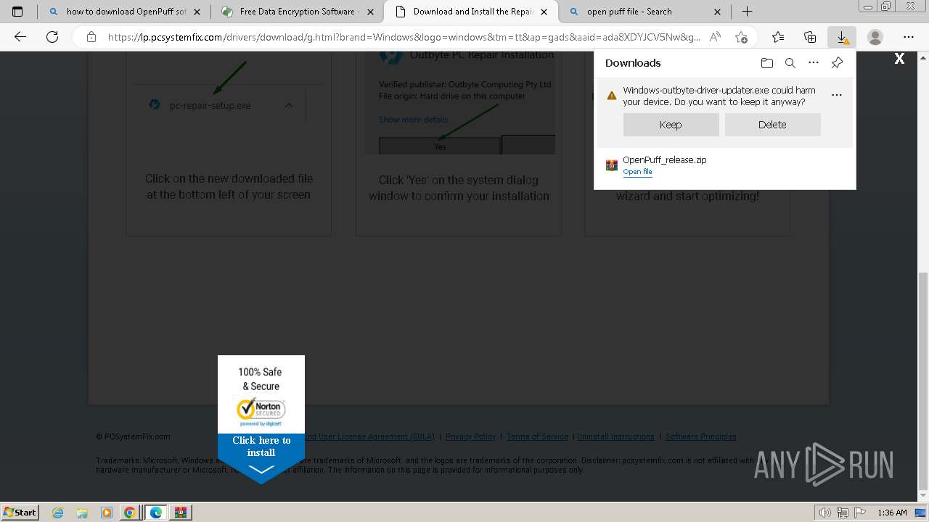Screen dimensions: 929x522
Task: Search downloads in Downloads panel
Action: [x=790, y=63]
